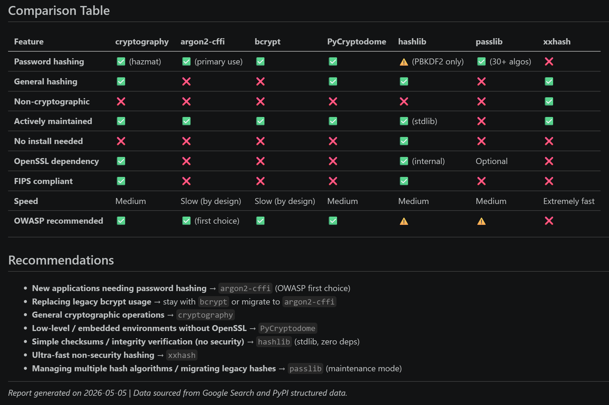Click warning icon for hashlib OWASP recommended

point(404,221)
